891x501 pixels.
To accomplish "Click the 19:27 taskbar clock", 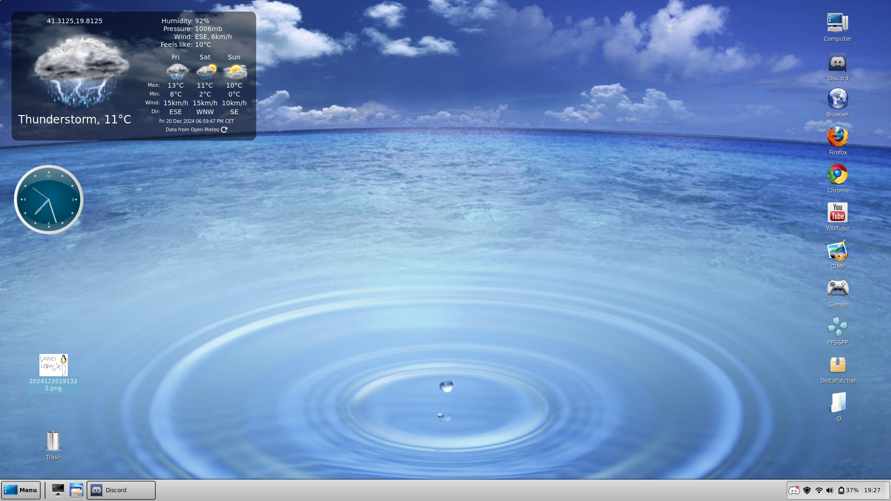I will (872, 490).
